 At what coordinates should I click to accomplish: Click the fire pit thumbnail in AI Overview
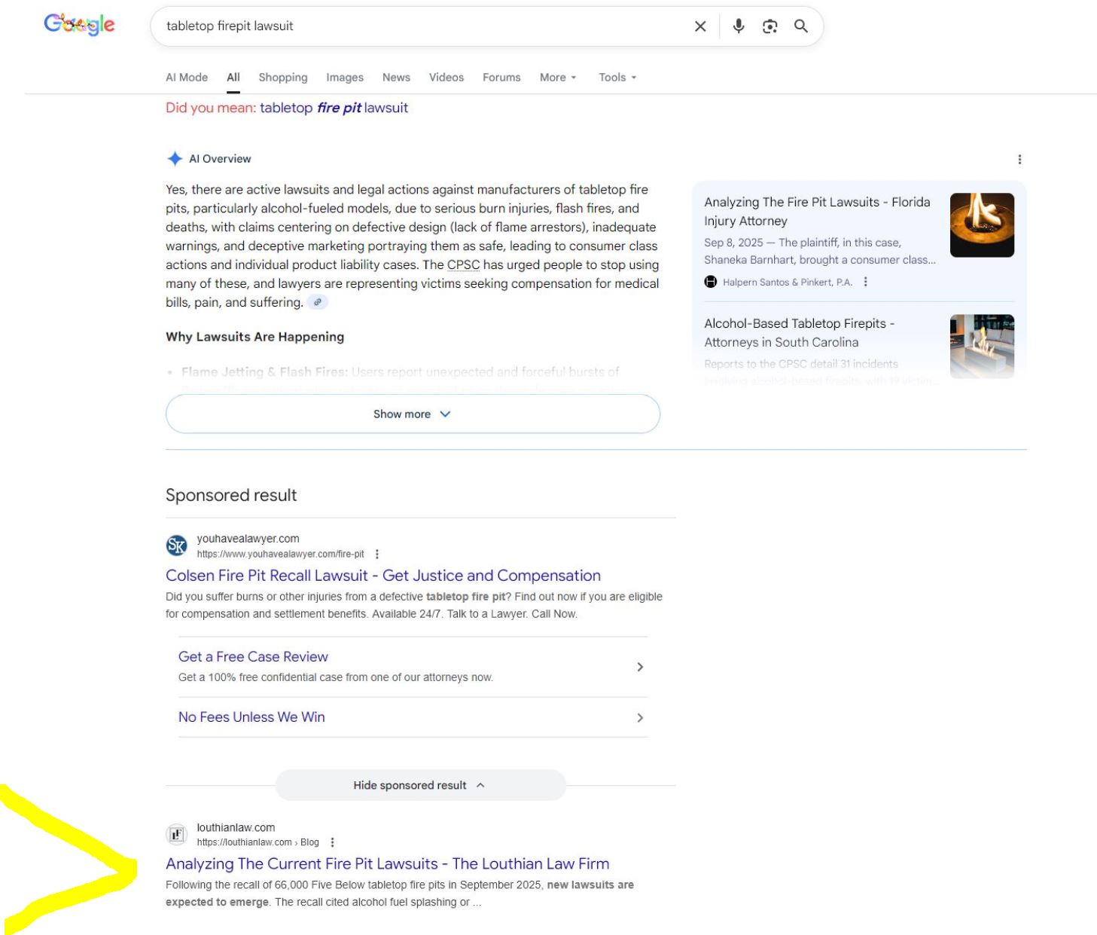pos(982,225)
